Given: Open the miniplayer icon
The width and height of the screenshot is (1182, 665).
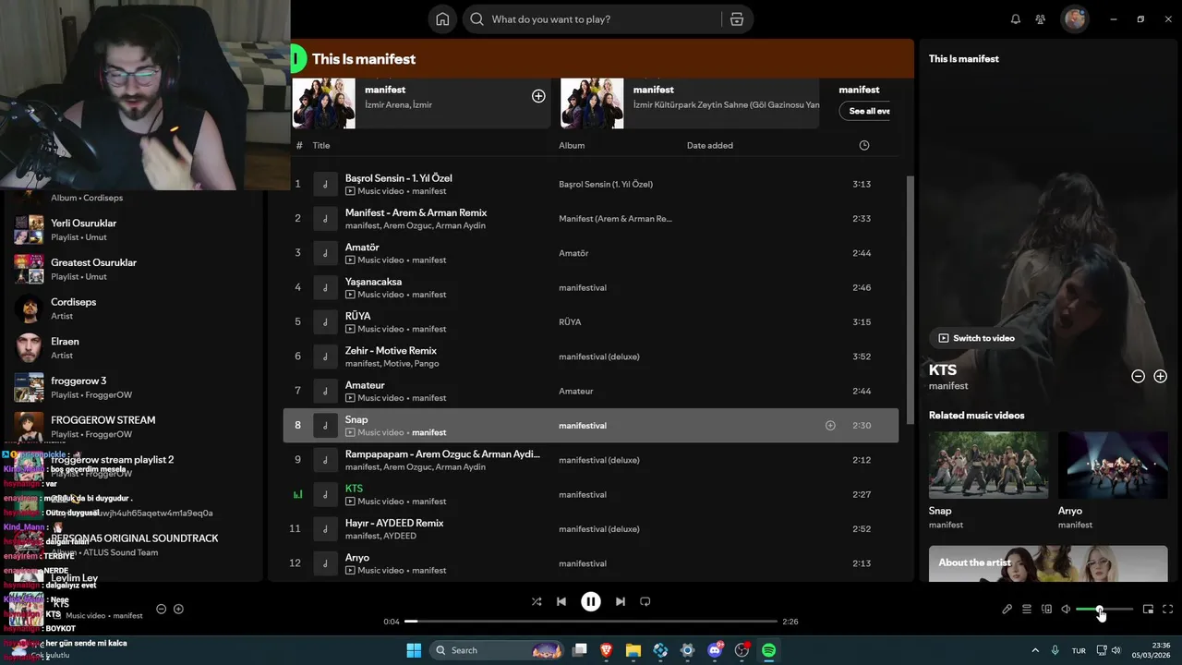Looking at the screenshot, I should pyautogui.click(x=1148, y=610).
